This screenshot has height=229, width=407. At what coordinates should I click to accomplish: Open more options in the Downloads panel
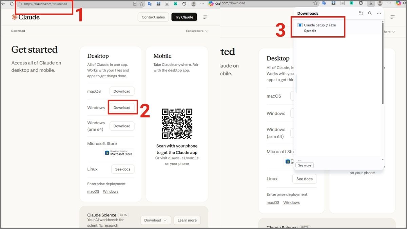379,13
